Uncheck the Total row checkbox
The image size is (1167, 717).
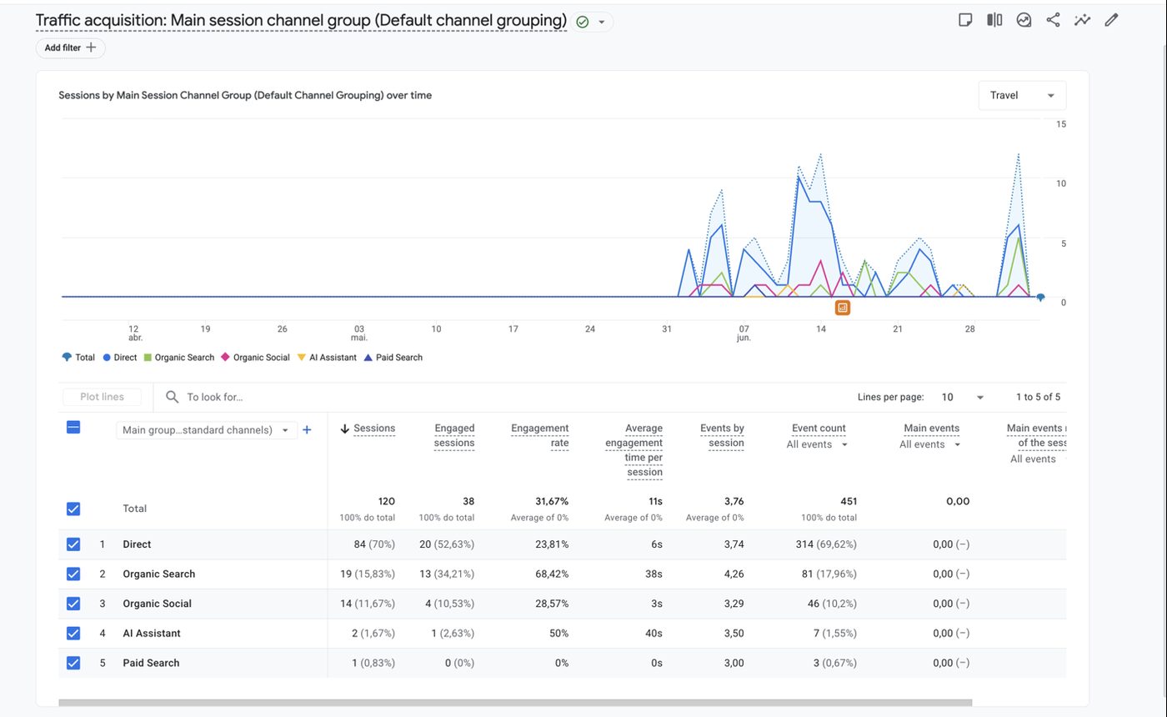73,509
